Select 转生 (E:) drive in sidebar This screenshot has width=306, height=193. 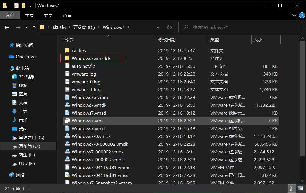(x=27, y=155)
